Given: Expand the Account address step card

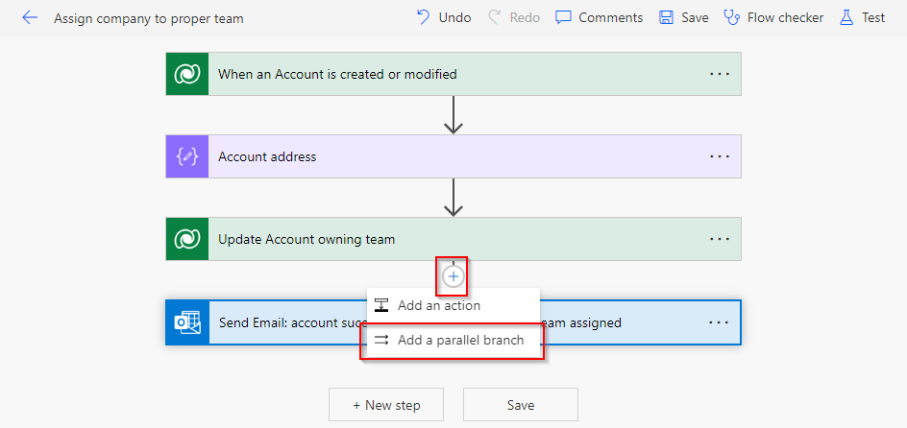Looking at the screenshot, I should click(432, 156).
